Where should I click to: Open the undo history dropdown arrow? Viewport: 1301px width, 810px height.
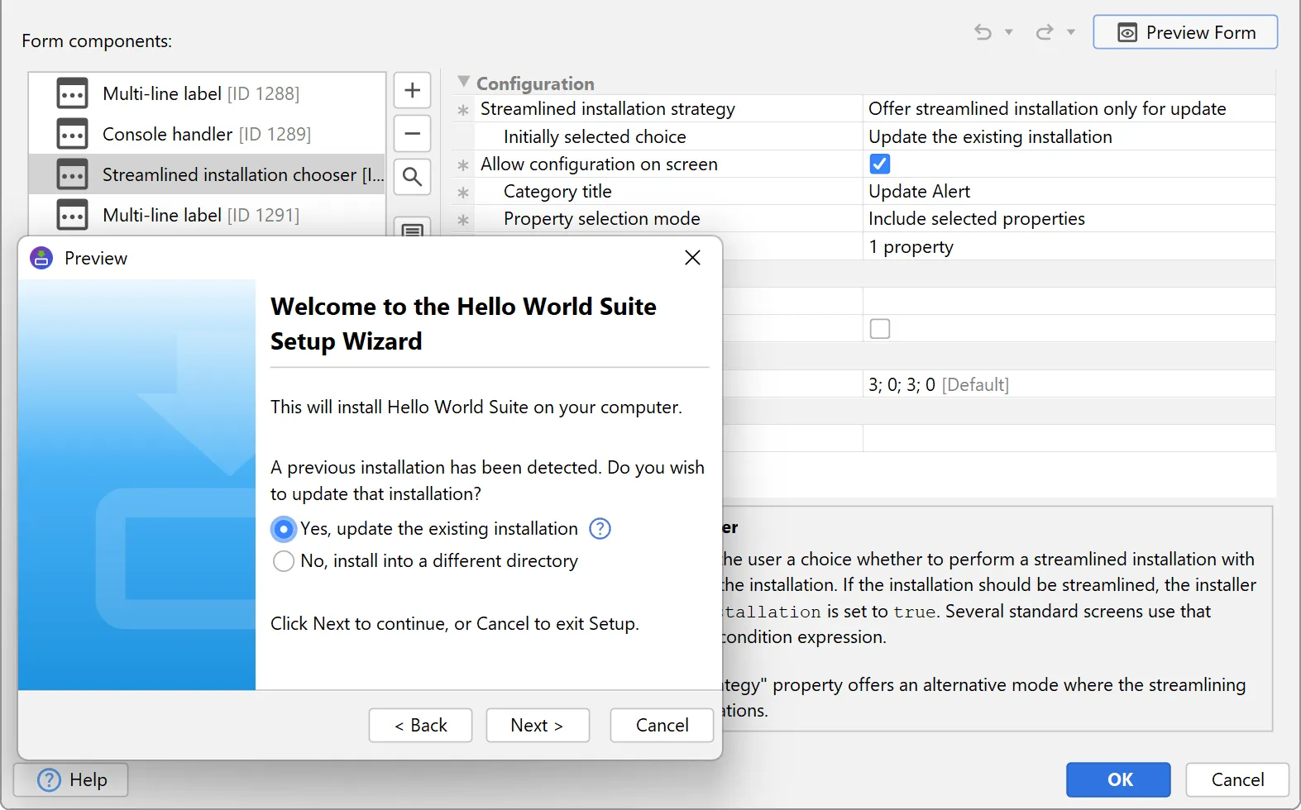click(1009, 32)
